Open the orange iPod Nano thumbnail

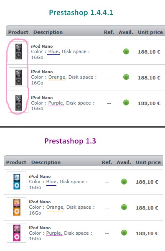coord(16,207)
